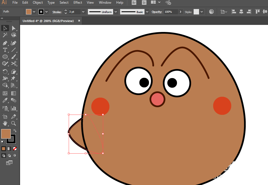Open stroke color dropdown in control bar
Screen dimensions: 268x185
pyautogui.click(x=46, y=12)
